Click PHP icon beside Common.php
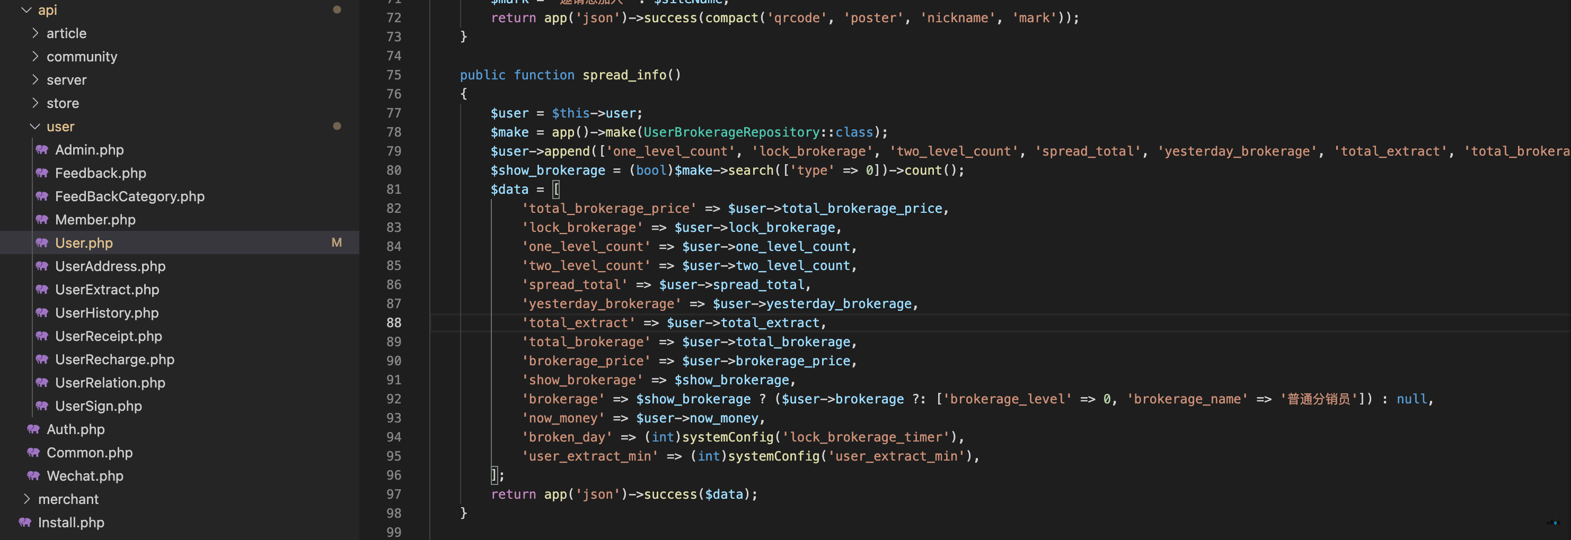 (33, 453)
